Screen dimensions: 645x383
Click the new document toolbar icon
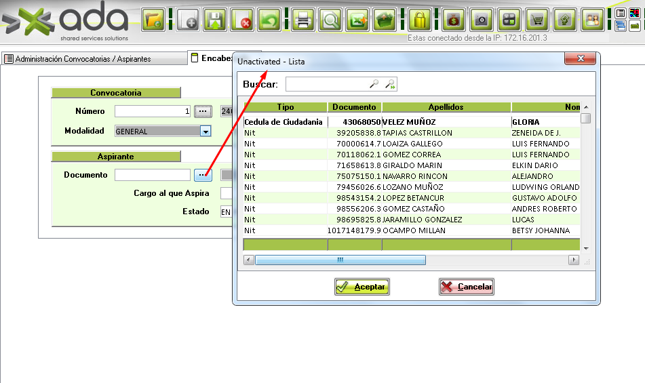click(x=188, y=20)
